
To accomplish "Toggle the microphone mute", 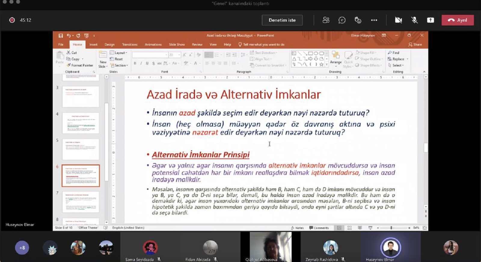I will [415, 20].
